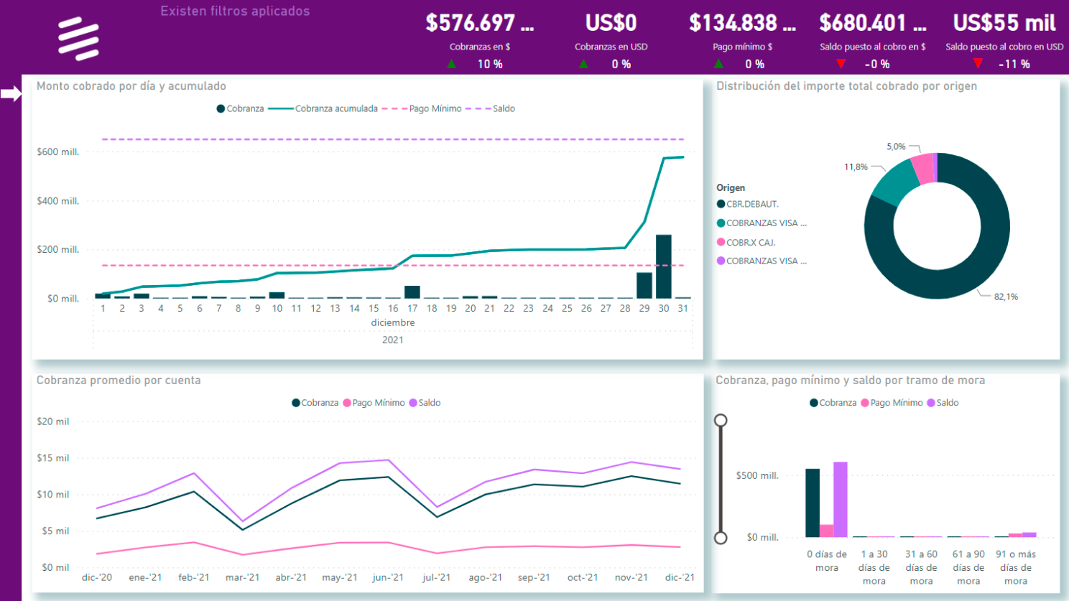Click the top handle of vertical zoom slider
The width and height of the screenshot is (1069, 601).
tap(721, 420)
